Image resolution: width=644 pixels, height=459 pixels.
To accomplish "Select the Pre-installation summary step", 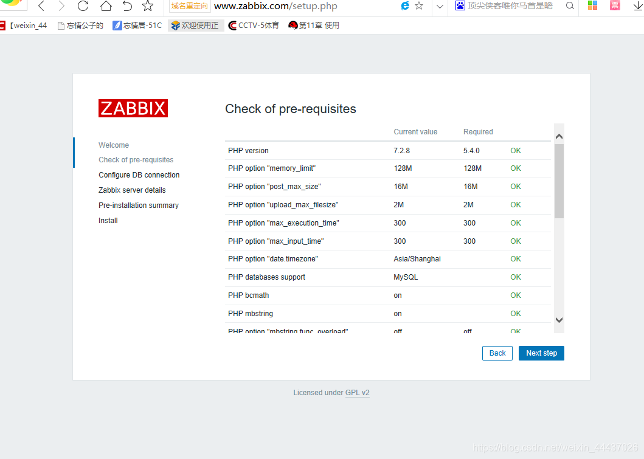I will (139, 205).
